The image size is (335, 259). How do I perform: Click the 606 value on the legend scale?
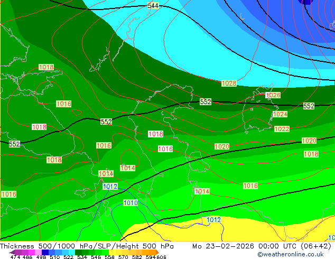pos(161,257)
